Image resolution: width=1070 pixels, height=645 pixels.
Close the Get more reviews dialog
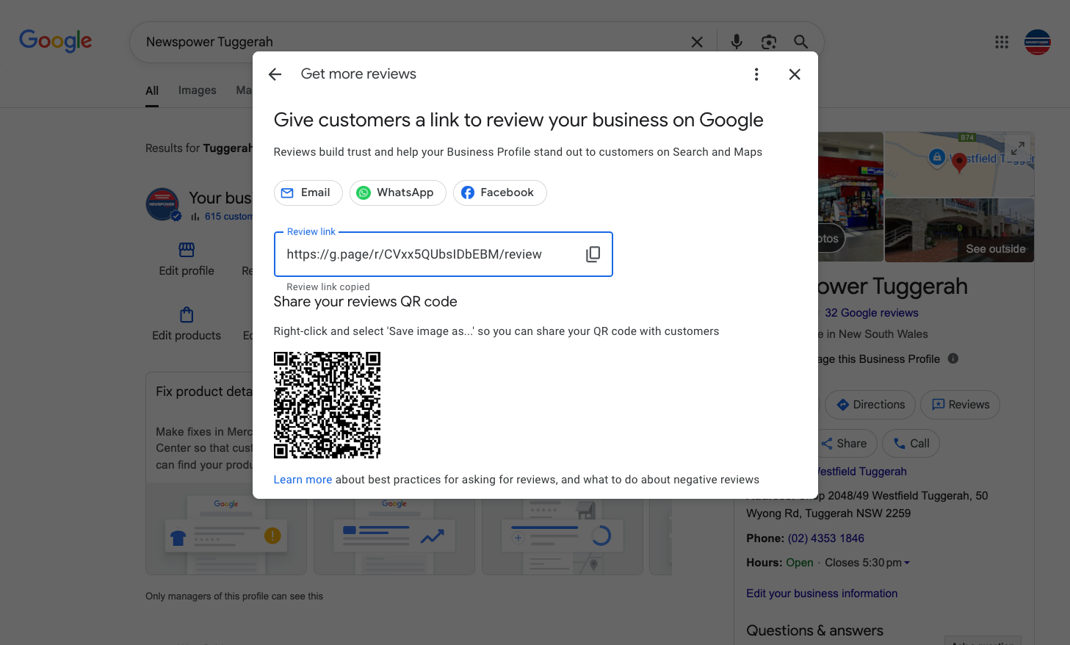coord(795,74)
